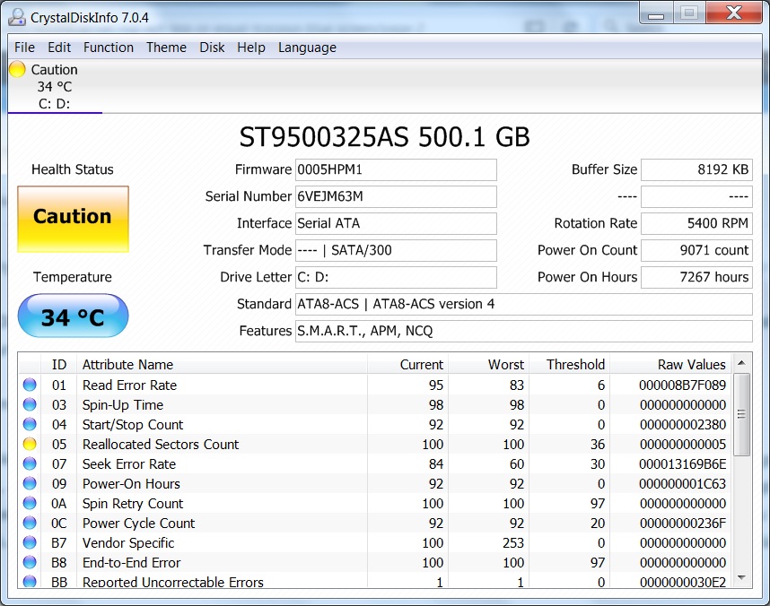The width and height of the screenshot is (770, 606).
Task: Click the Features field S.M.A.R.T., APM, NCQ
Action: click(523, 331)
